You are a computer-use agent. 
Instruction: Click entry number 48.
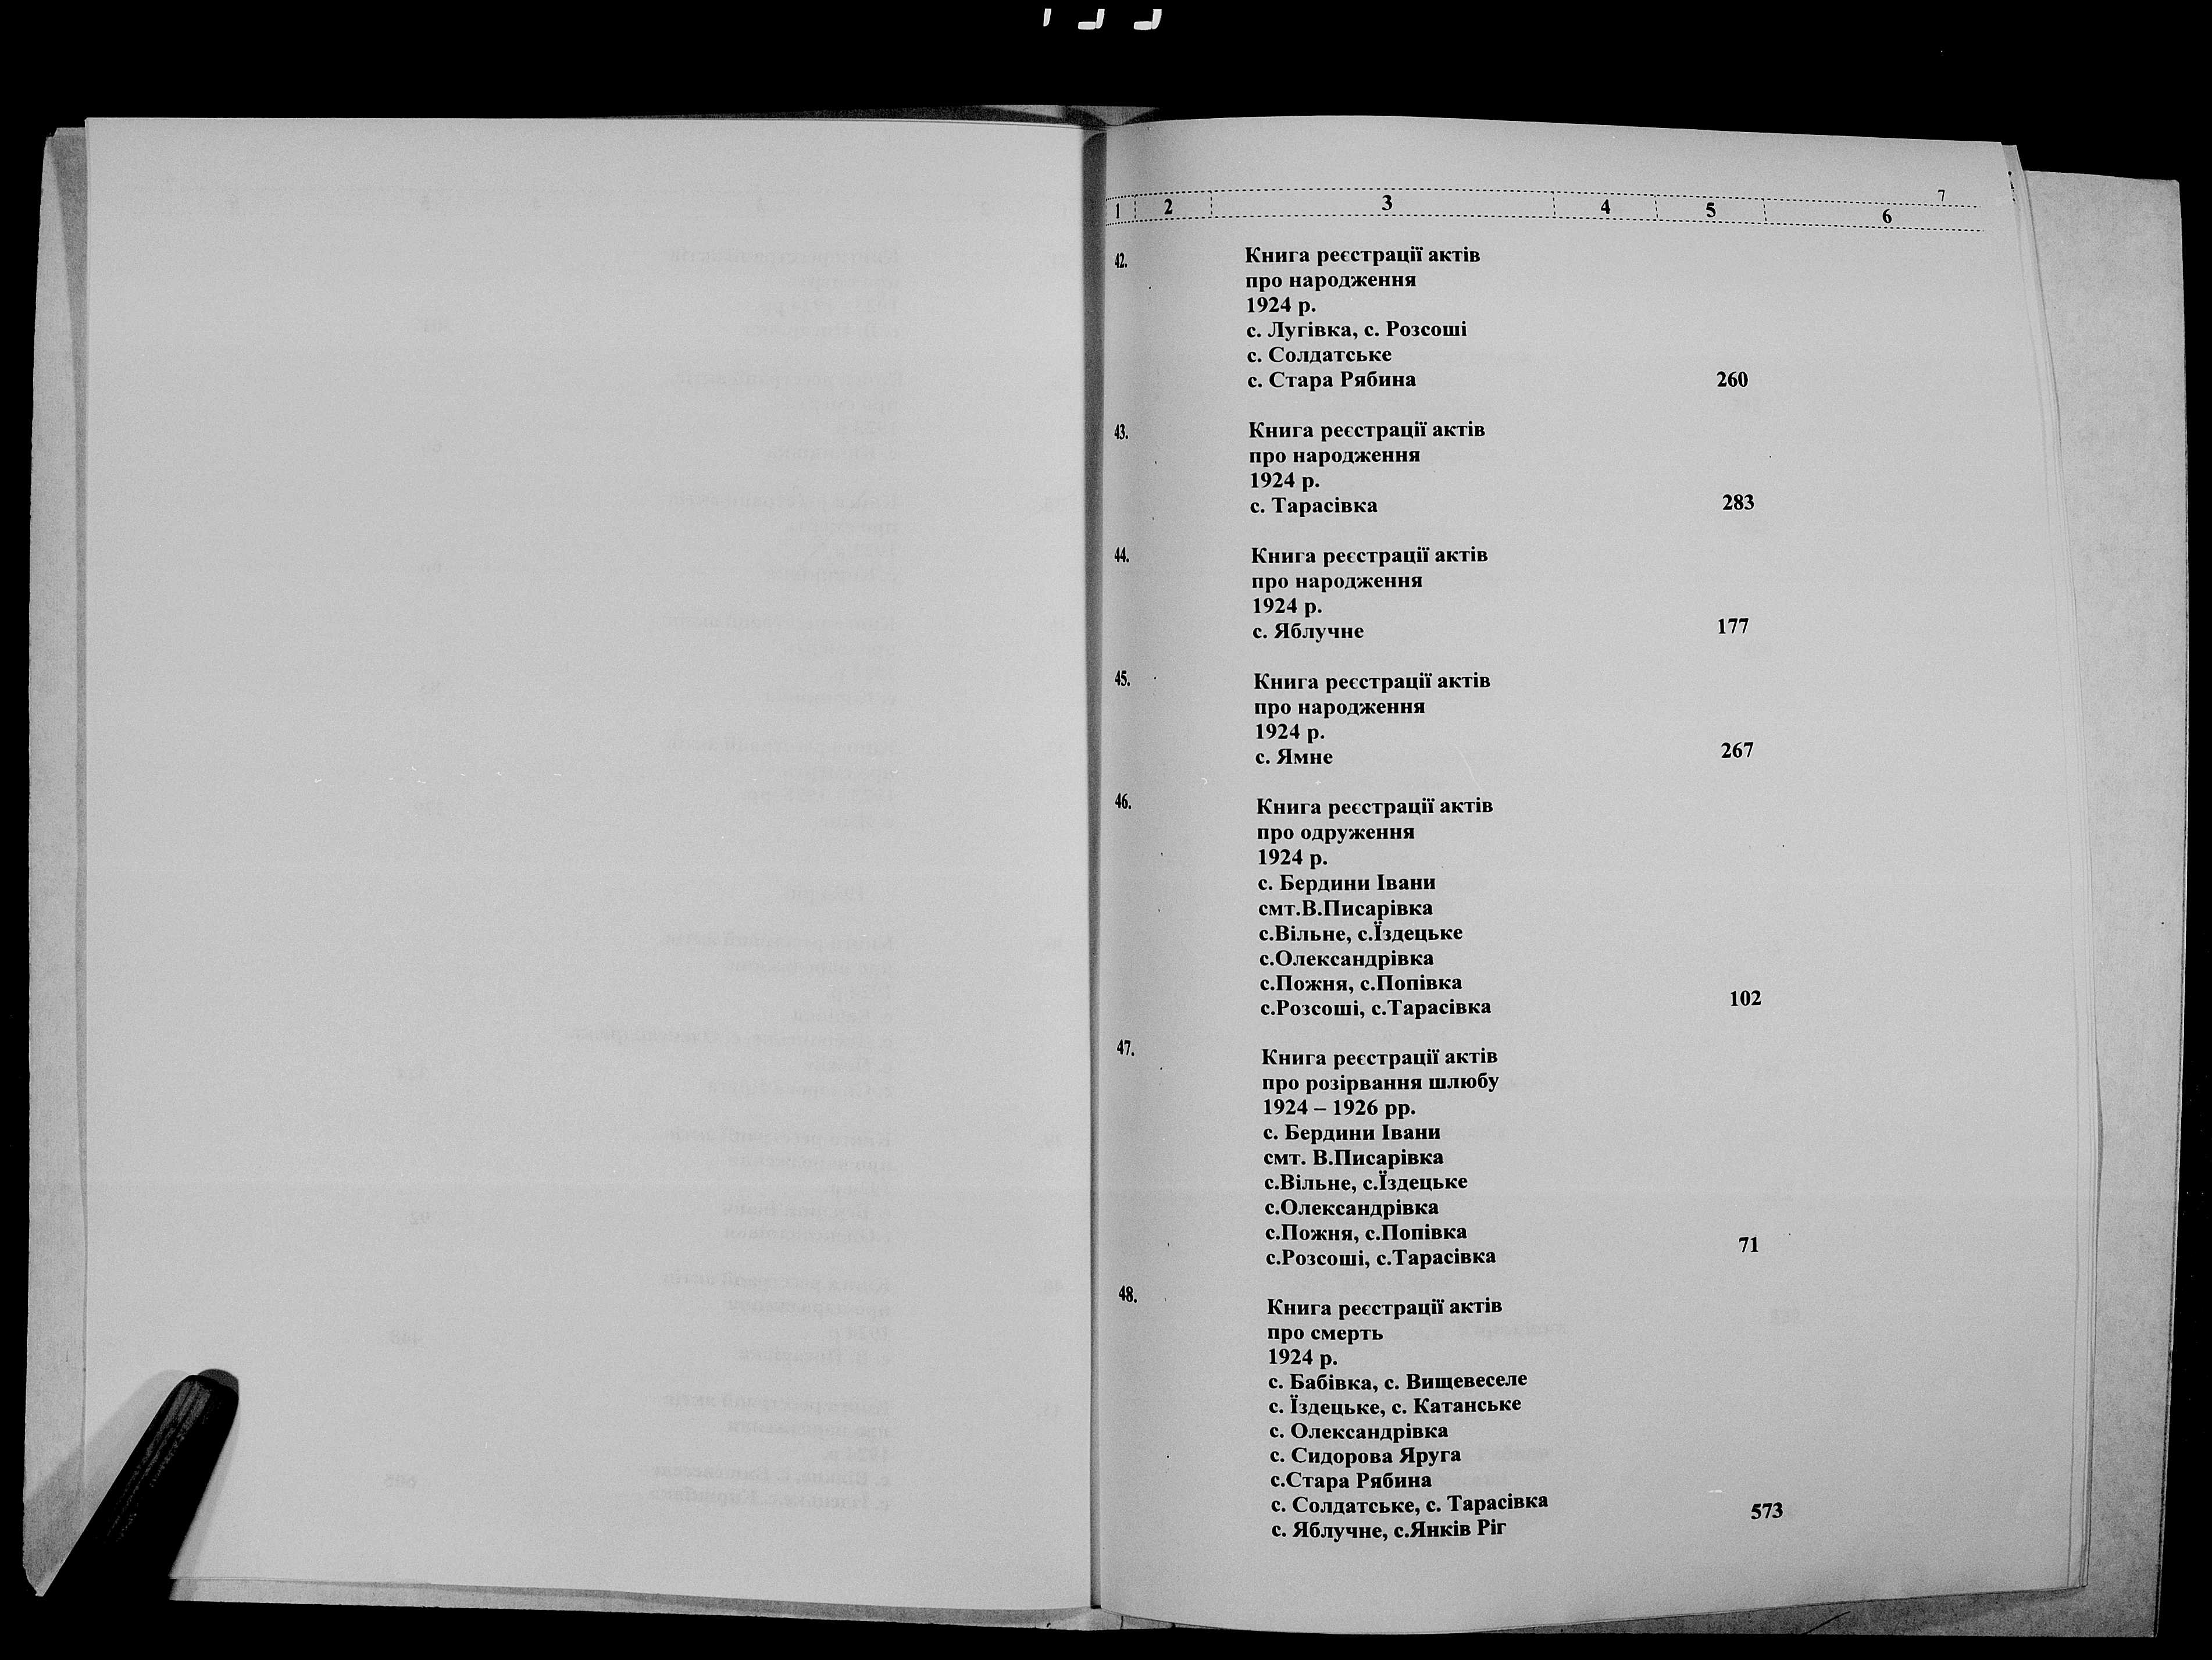[1127, 1295]
